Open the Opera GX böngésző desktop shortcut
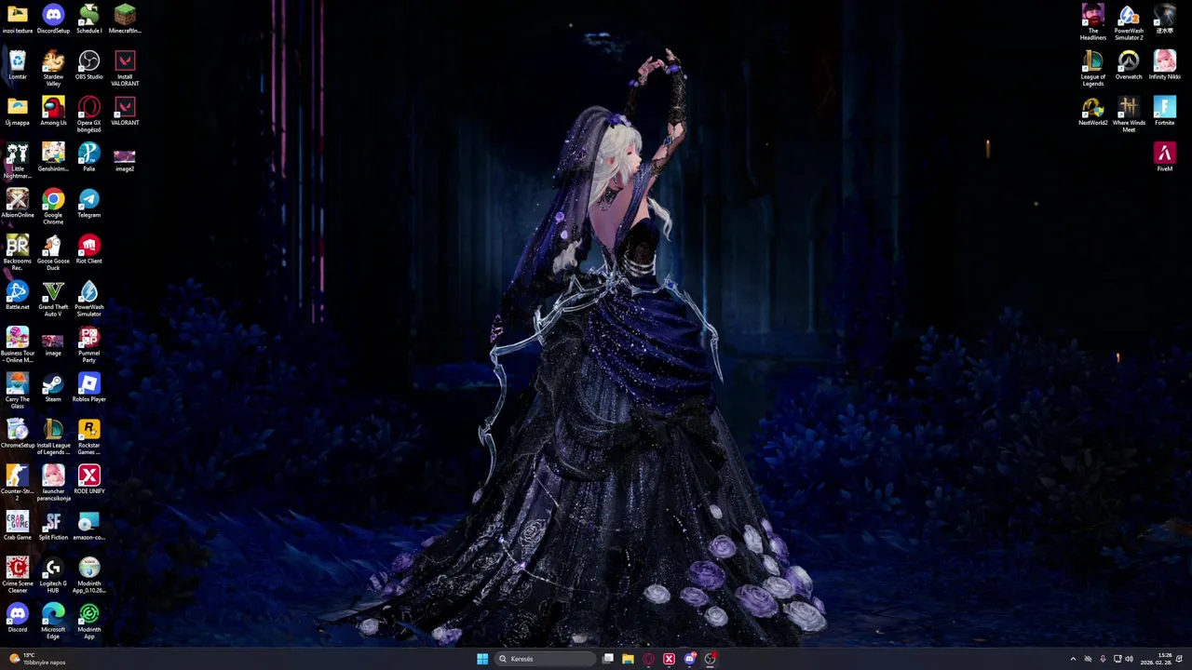The height and width of the screenshot is (670, 1192). click(89, 114)
